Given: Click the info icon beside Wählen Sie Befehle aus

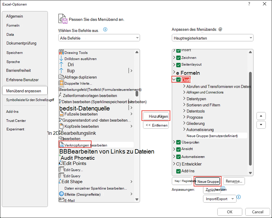Looking at the screenshot, I should (105, 30).
